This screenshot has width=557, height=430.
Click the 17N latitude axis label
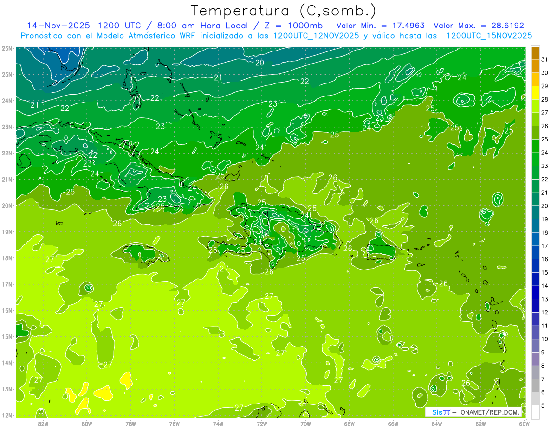(7, 284)
